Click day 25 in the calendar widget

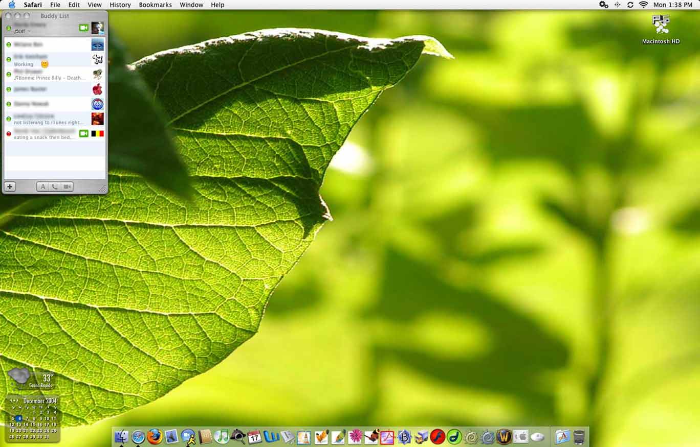(x=54, y=431)
